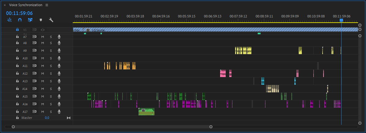Enable voice-over record on A17
The width and height of the screenshot is (366, 133).
(59, 112)
